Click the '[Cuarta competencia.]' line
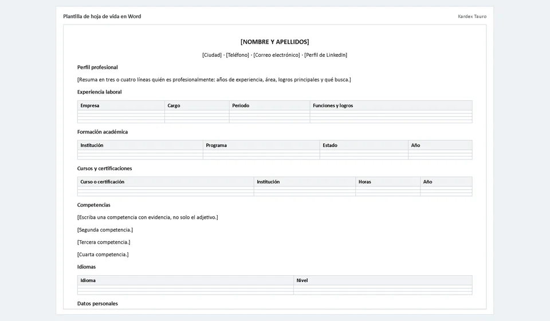This screenshot has height=321, width=550. (103, 255)
